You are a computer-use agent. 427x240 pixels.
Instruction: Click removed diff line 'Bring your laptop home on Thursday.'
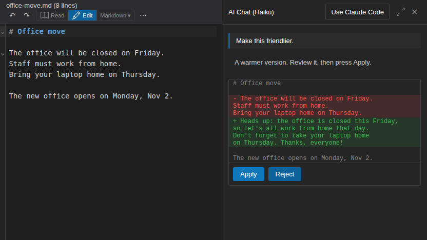(x=297, y=113)
